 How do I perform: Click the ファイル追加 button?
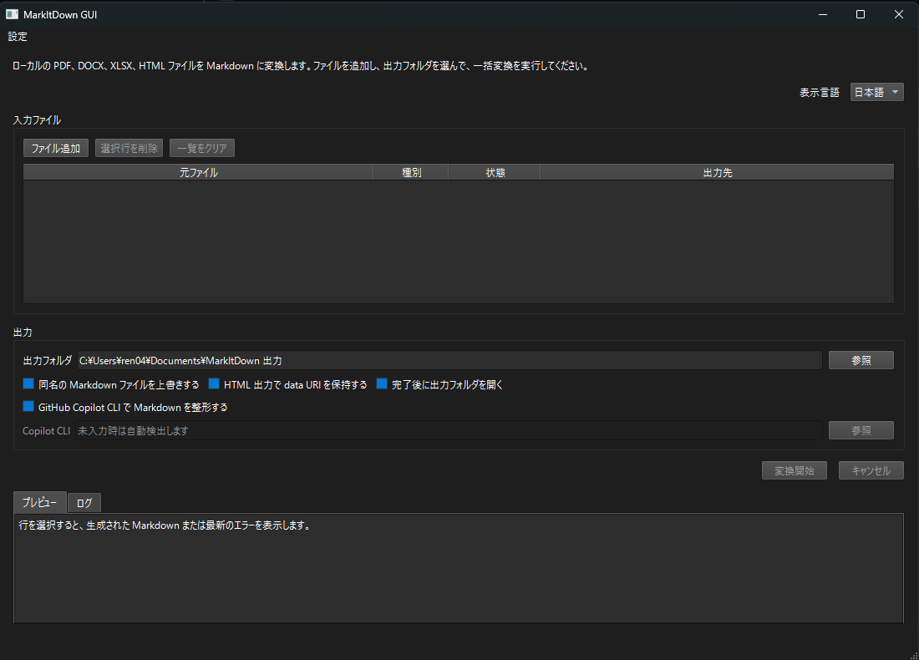click(x=55, y=148)
